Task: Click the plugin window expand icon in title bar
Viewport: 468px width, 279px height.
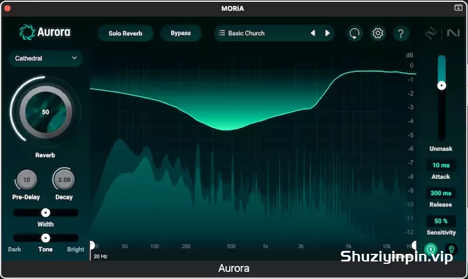Action: coord(458,8)
